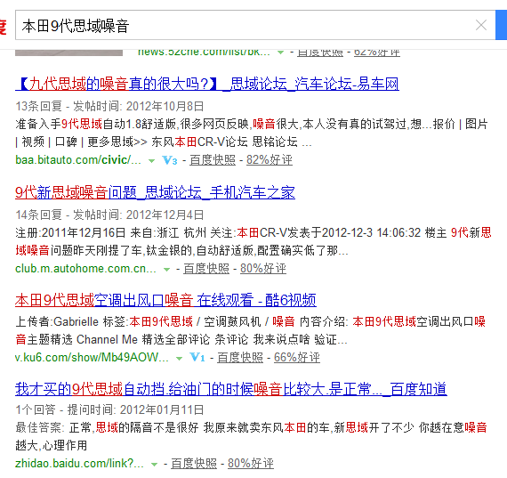Click the v.ku6.com/show/Mb49AOW green URL
Image resolution: width=507 pixels, height=478 pixels.
tap(92, 357)
